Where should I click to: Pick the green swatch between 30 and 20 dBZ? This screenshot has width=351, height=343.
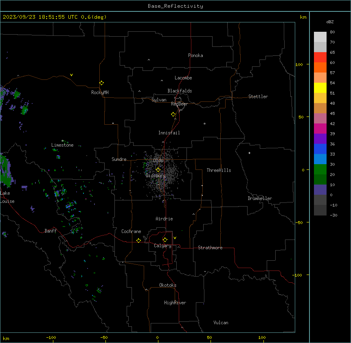(320, 169)
